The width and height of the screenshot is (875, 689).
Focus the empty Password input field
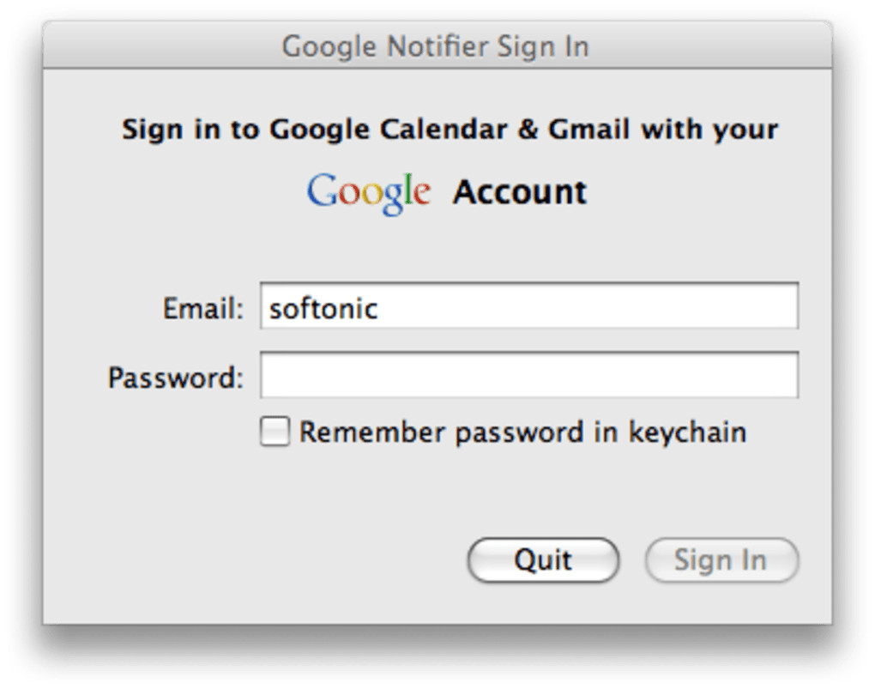point(529,375)
